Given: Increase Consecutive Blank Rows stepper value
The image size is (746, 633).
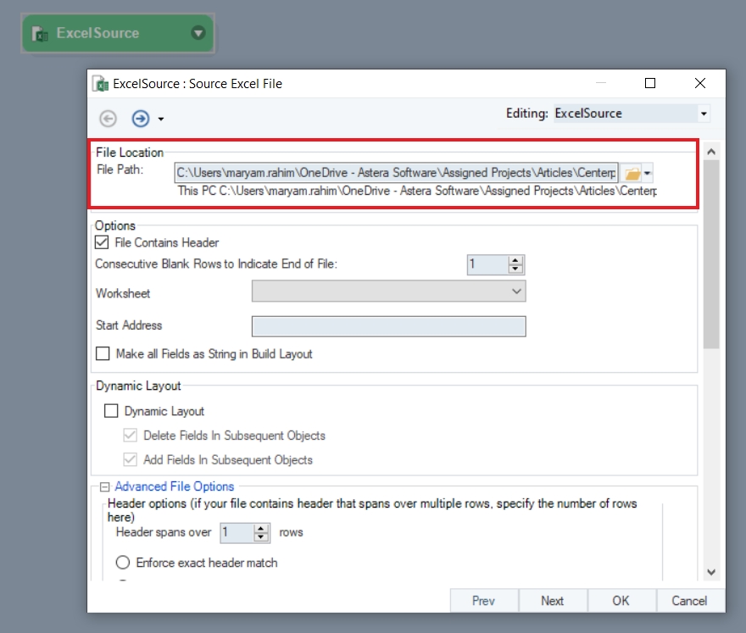Looking at the screenshot, I should click(x=516, y=260).
